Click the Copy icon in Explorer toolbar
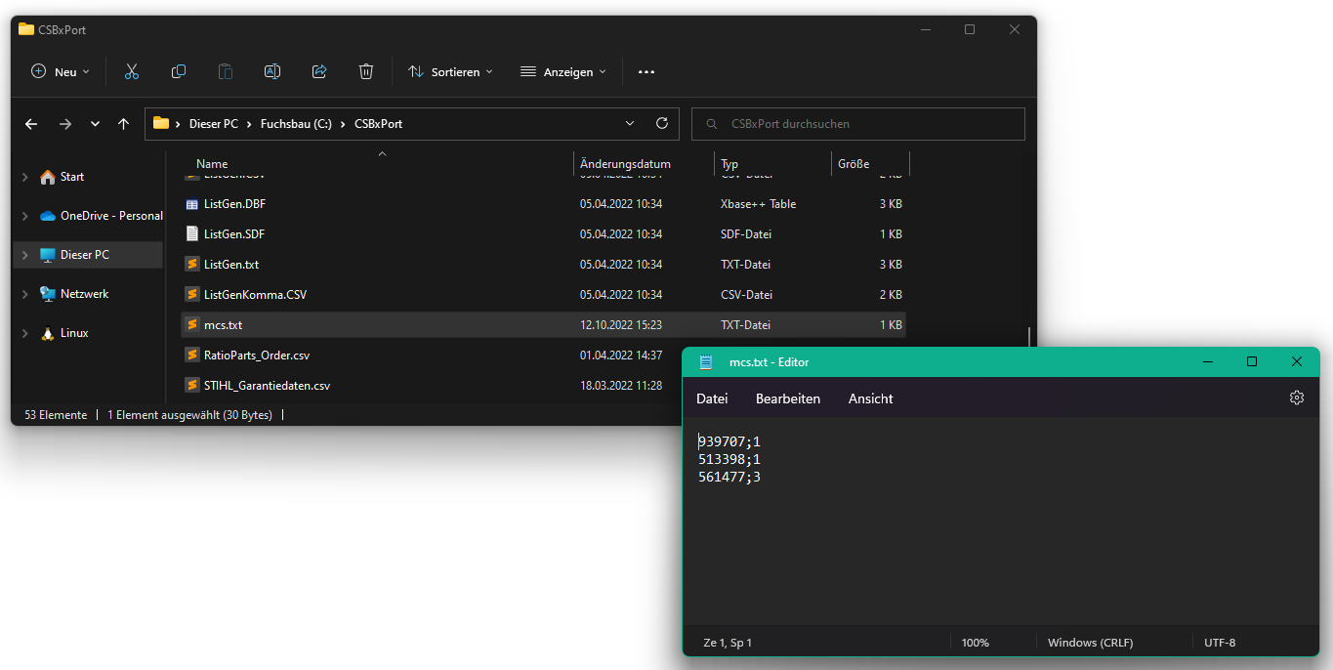The height and width of the screenshot is (670, 1333). (179, 71)
